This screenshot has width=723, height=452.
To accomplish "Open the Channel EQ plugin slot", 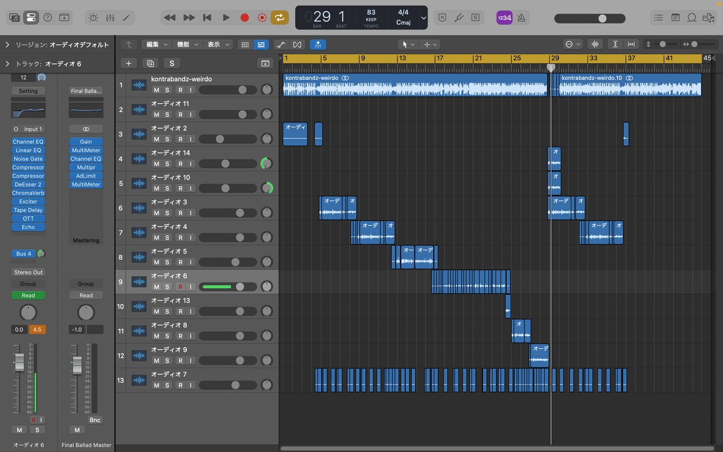I will (x=28, y=142).
